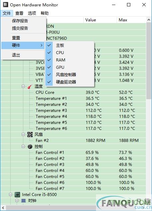This screenshot has height=211, width=152.
Task: Select the VTT voltage row
Action: pos(73,80)
